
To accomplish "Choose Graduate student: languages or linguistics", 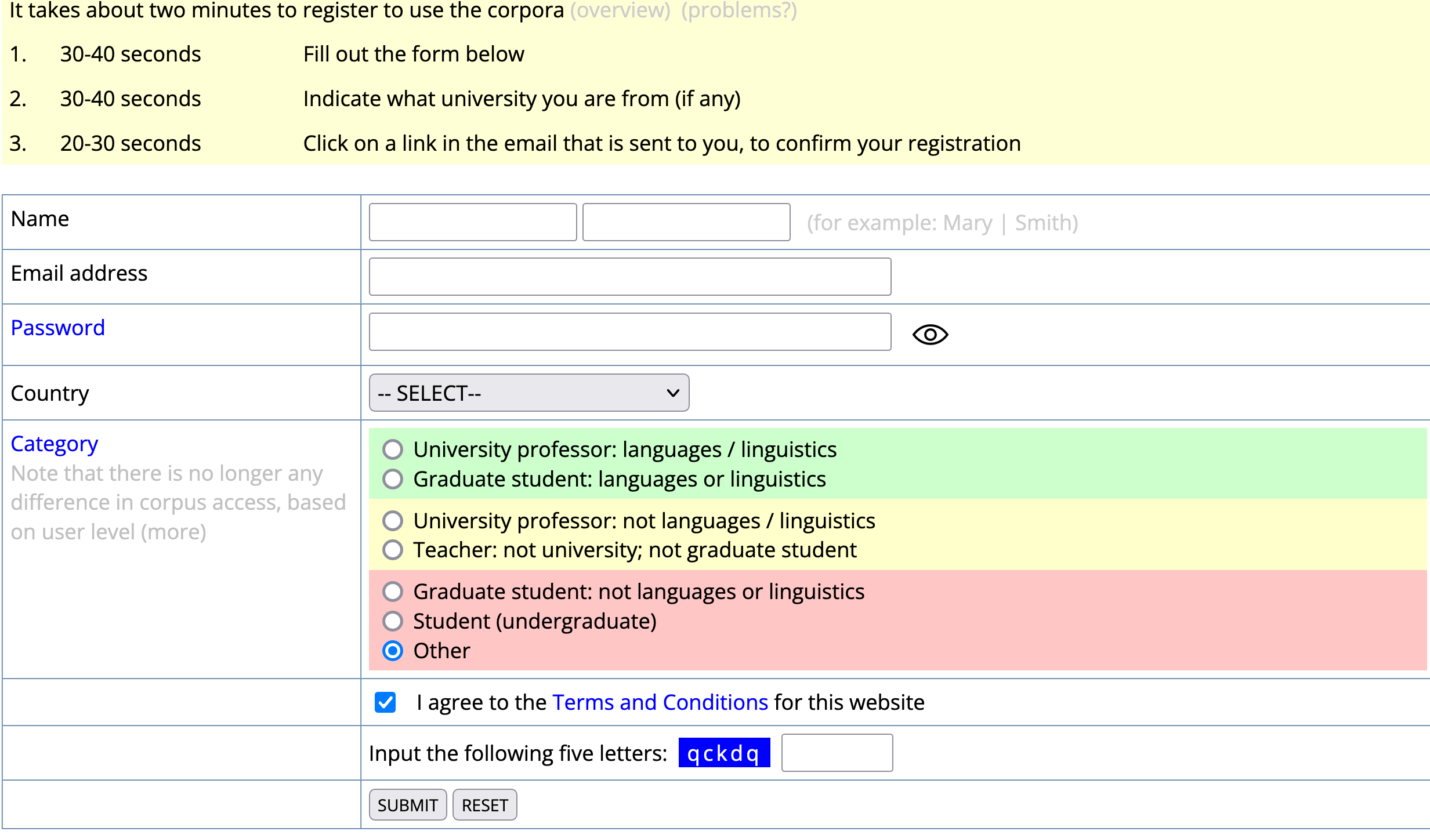I will tap(393, 479).
